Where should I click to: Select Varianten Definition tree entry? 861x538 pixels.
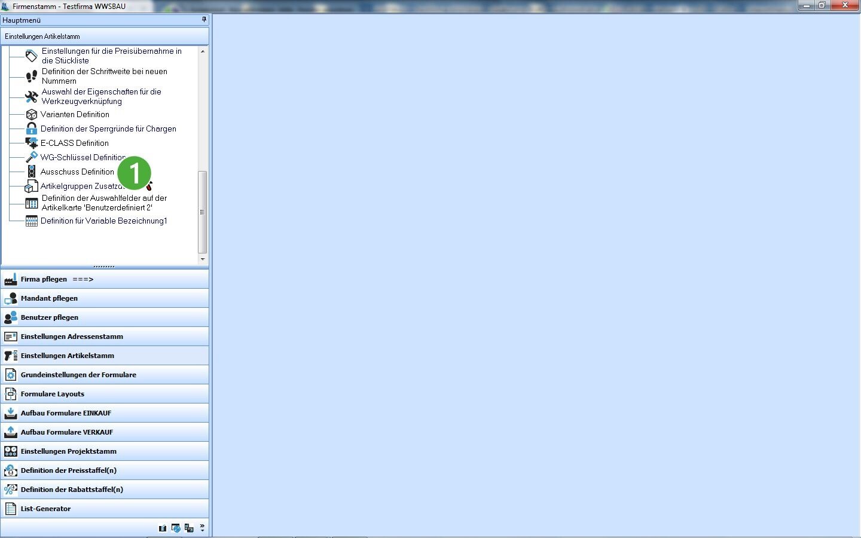coord(75,114)
